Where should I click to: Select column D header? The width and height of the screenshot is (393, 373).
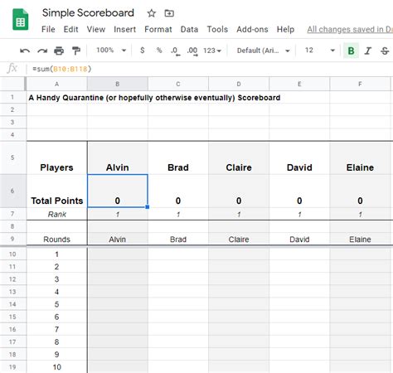pyautogui.click(x=239, y=84)
